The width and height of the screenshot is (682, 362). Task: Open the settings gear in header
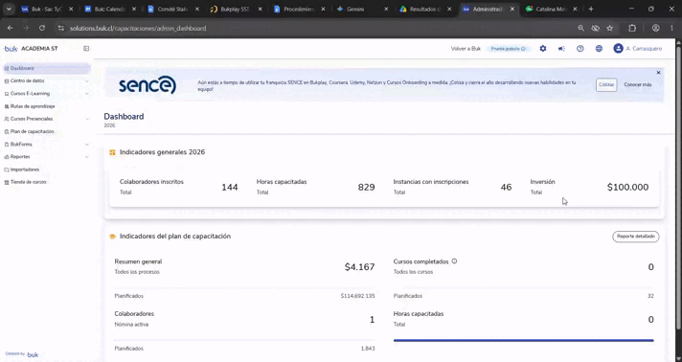click(x=543, y=49)
